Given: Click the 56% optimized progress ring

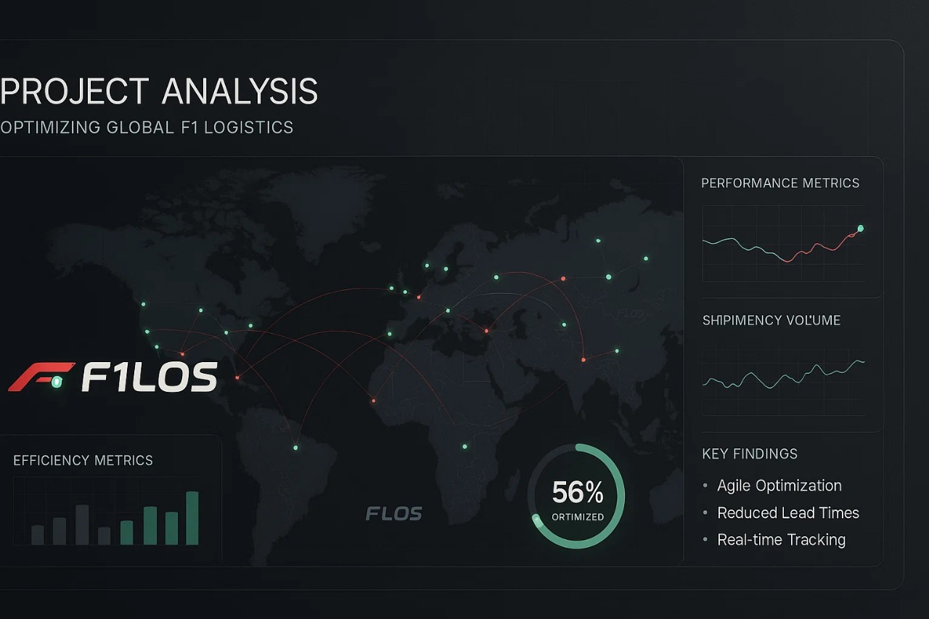Looking at the screenshot, I should (576, 498).
